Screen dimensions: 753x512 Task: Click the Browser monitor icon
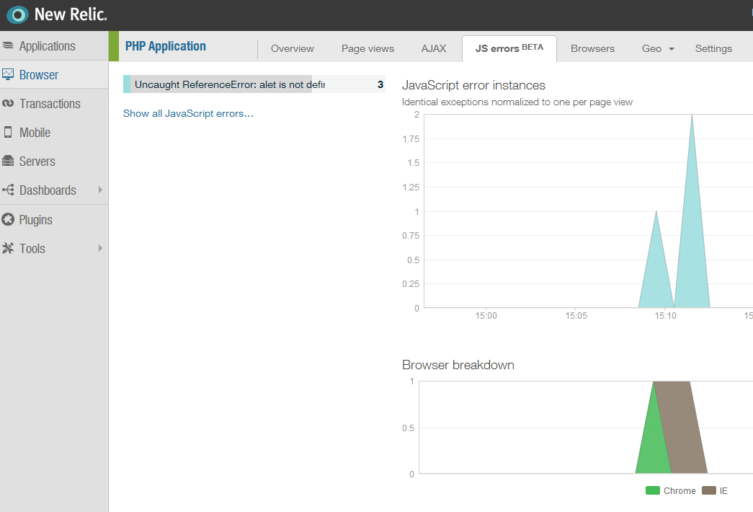tap(9, 74)
